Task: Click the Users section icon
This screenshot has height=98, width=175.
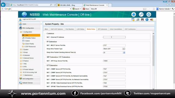Action: point(21,24)
